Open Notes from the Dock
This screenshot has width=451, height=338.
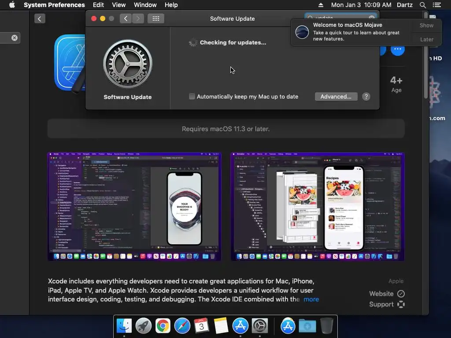coord(221,326)
